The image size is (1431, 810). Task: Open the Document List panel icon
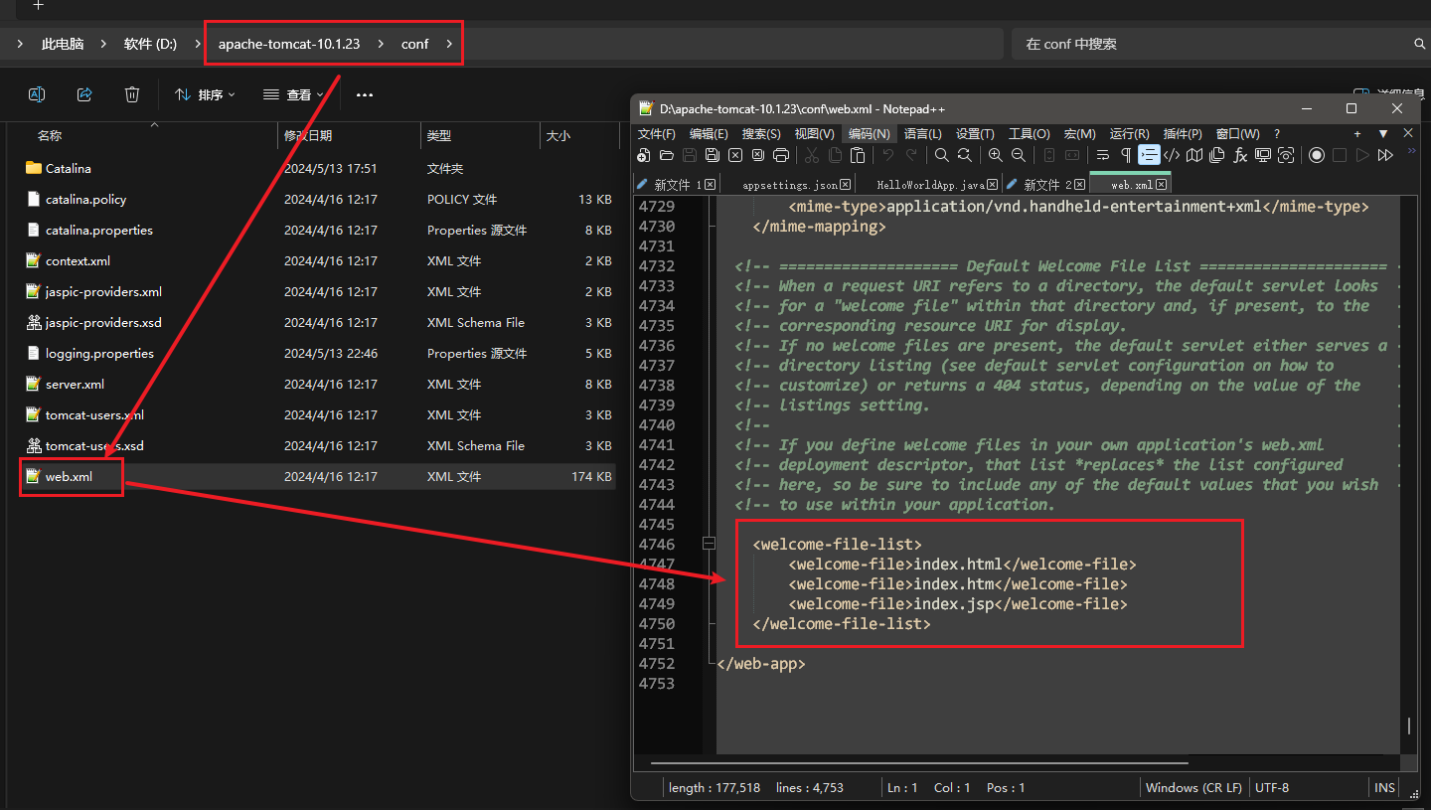click(x=1217, y=155)
